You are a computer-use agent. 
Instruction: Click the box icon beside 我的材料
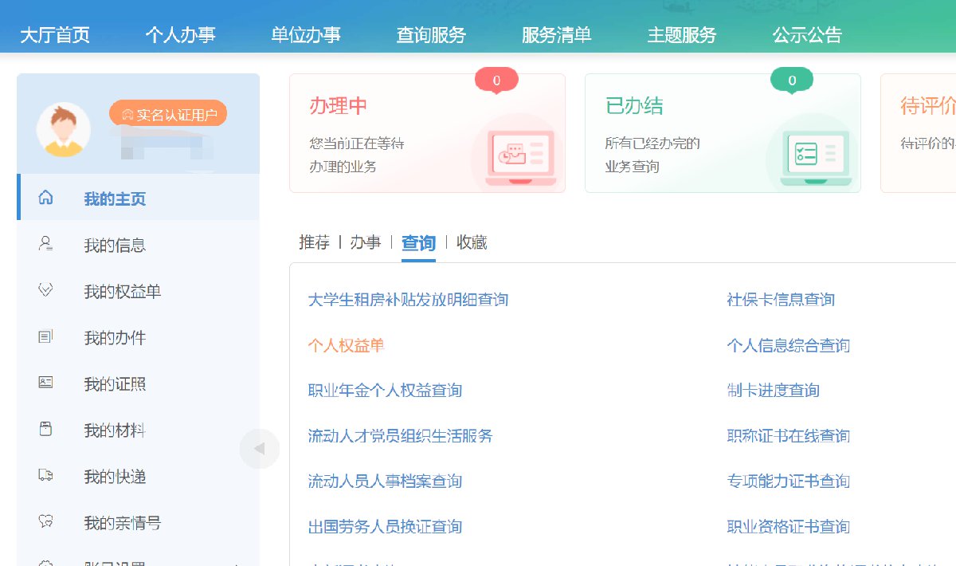pyautogui.click(x=45, y=430)
